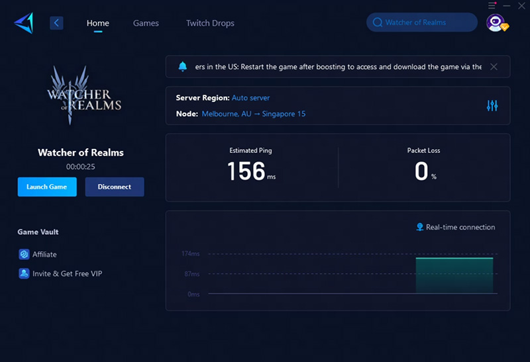Click the Watcher of Realms title text
Image resolution: width=530 pixels, height=362 pixels.
pos(80,153)
